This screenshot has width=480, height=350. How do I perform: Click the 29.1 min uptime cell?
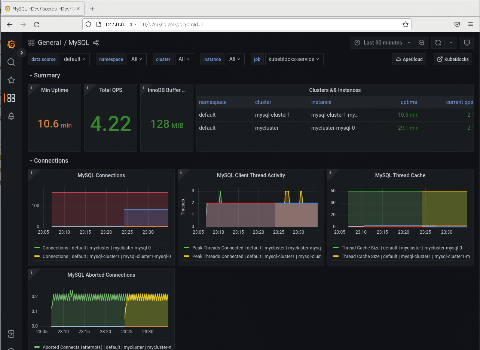(x=393, y=128)
